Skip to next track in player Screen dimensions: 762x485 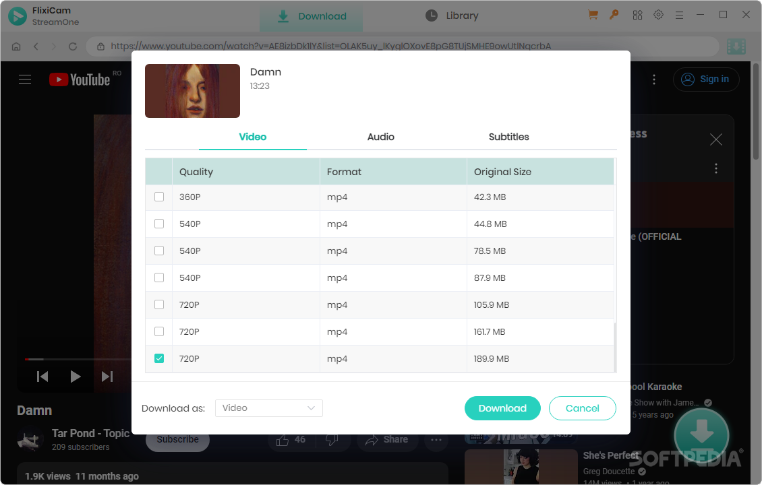pos(107,377)
